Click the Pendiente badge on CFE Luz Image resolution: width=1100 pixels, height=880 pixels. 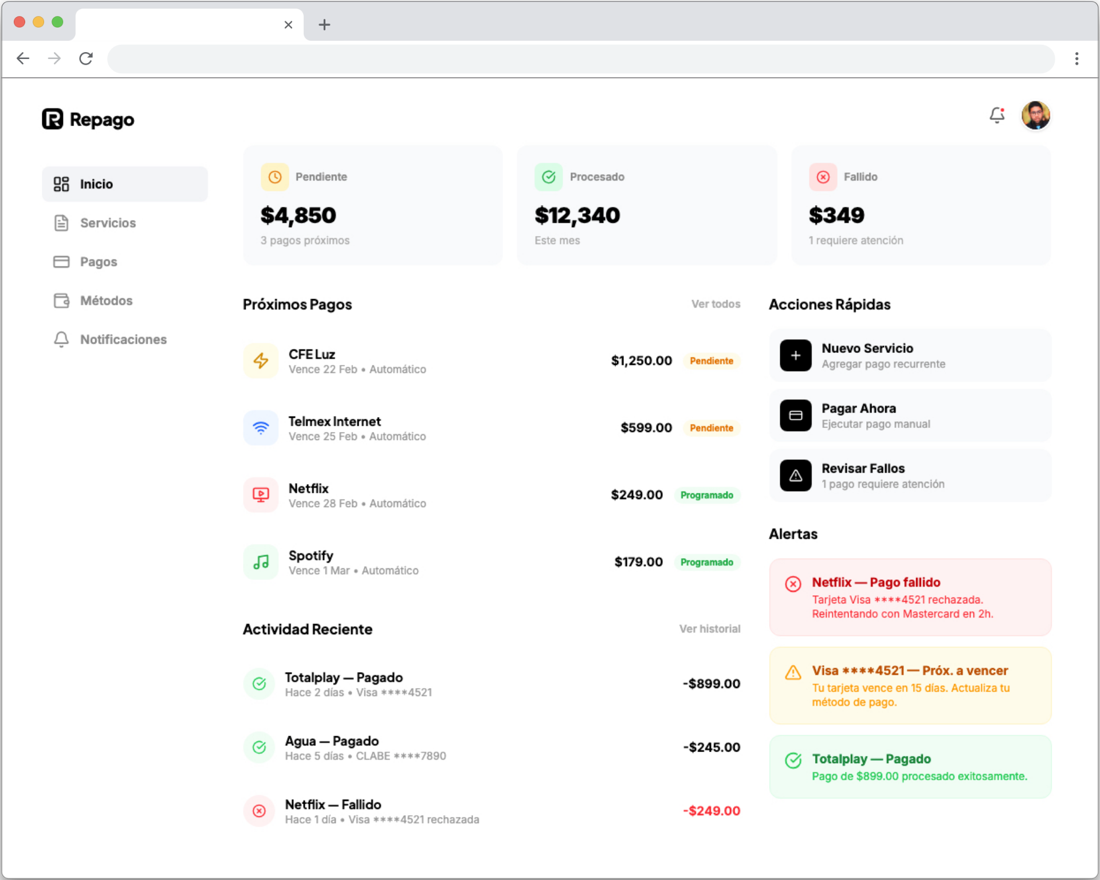pos(712,361)
